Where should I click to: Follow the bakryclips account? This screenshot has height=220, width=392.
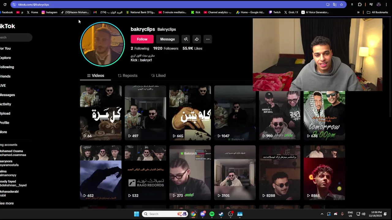pyautogui.click(x=142, y=39)
